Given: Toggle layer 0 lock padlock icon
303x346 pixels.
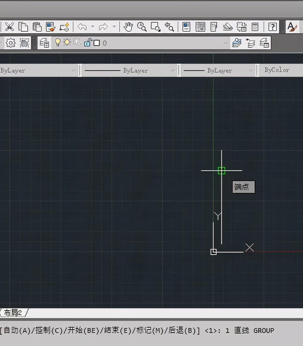Looking at the screenshot, I should pyautogui.click(x=88, y=42).
